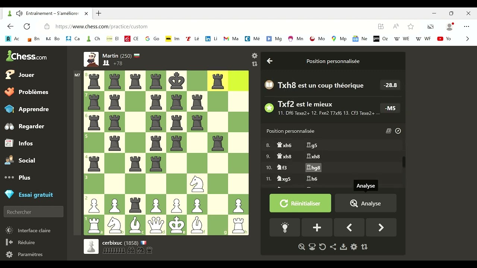Expand the bookmarks overflow chevron

[x=468, y=39]
